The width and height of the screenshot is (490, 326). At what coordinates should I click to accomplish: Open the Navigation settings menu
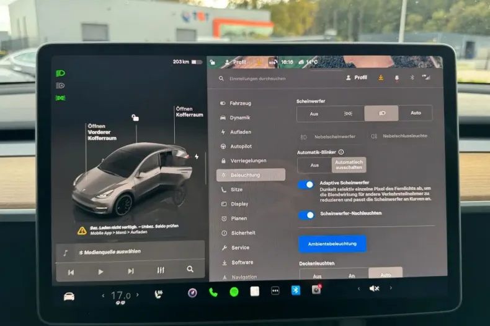[x=239, y=277]
